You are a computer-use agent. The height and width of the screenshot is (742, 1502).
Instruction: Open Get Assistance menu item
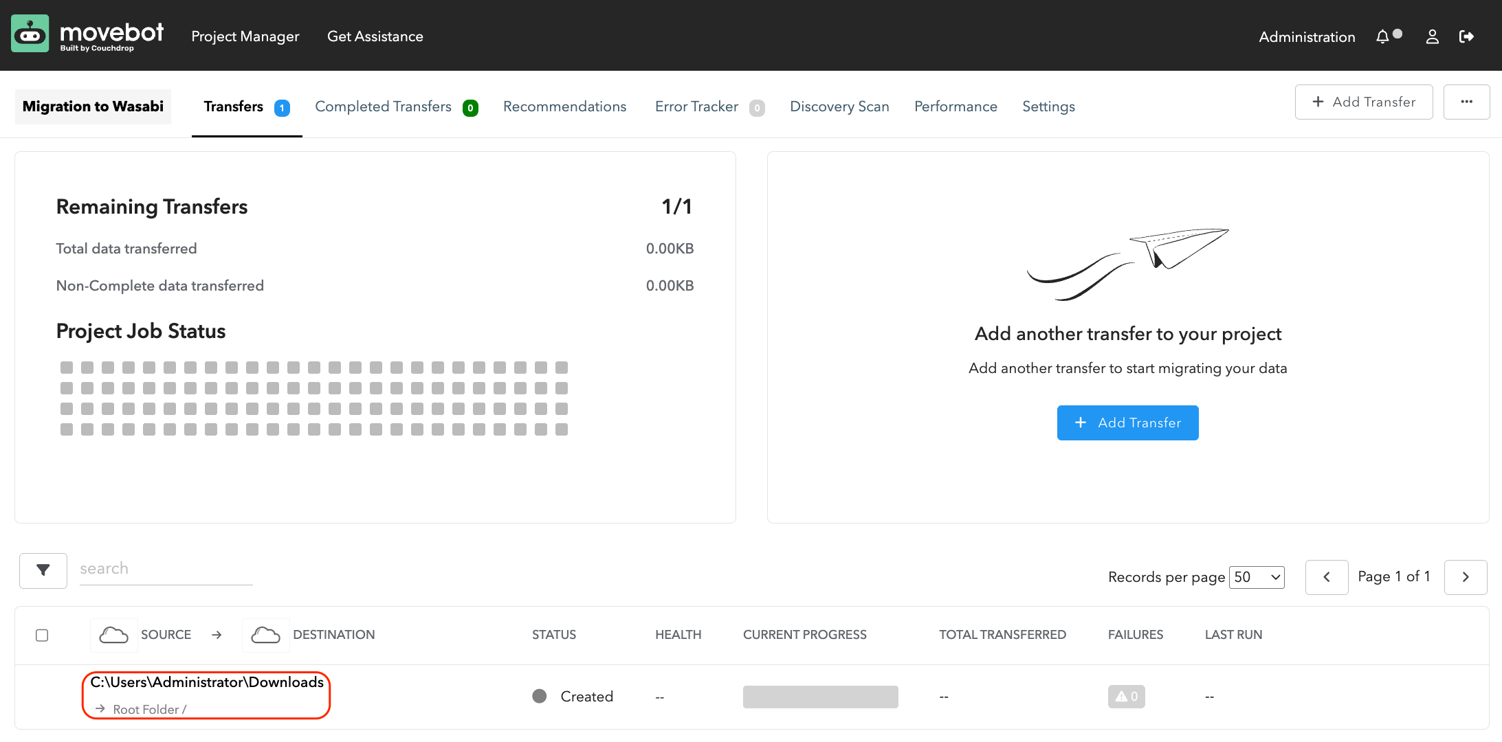click(x=375, y=36)
